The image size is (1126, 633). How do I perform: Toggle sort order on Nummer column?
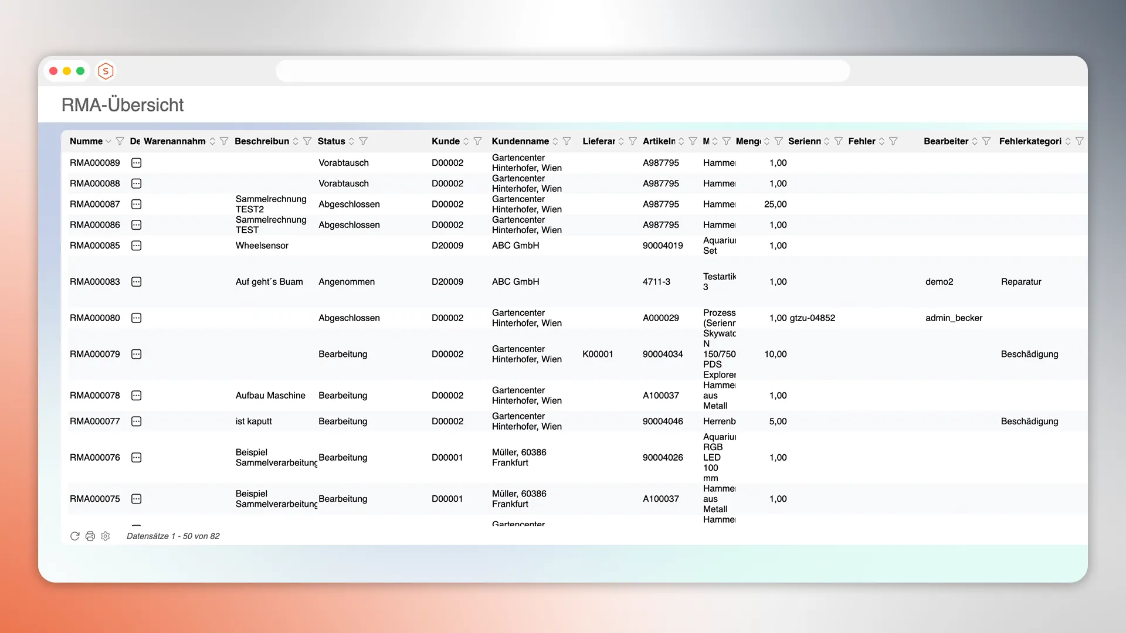[108, 141]
